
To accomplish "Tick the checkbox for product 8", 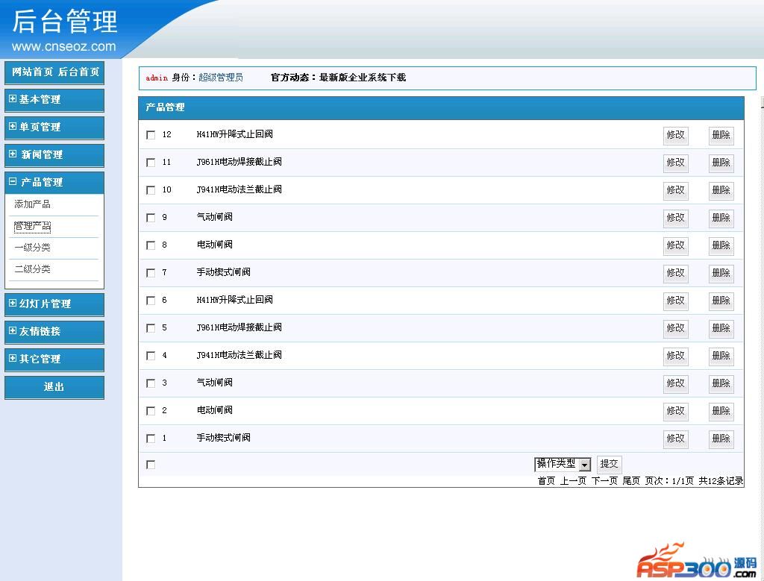I will 151,245.
